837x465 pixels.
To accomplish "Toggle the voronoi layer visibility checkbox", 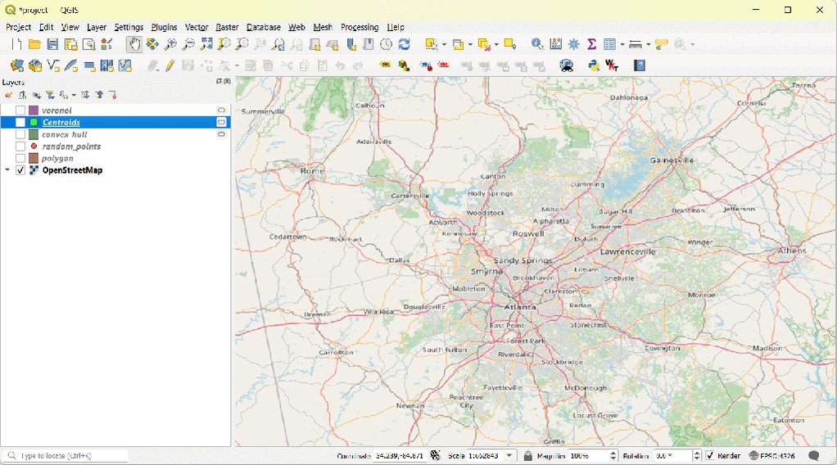I will (x=20, y=110).
